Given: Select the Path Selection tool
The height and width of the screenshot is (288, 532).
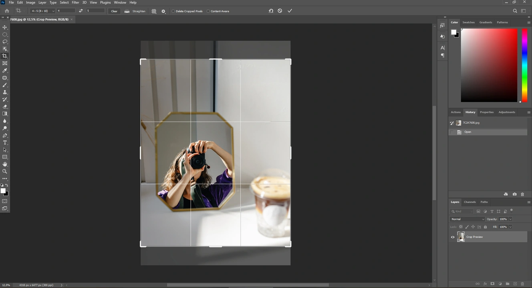Looking at the screenshot, I should [x=5, y=150].
